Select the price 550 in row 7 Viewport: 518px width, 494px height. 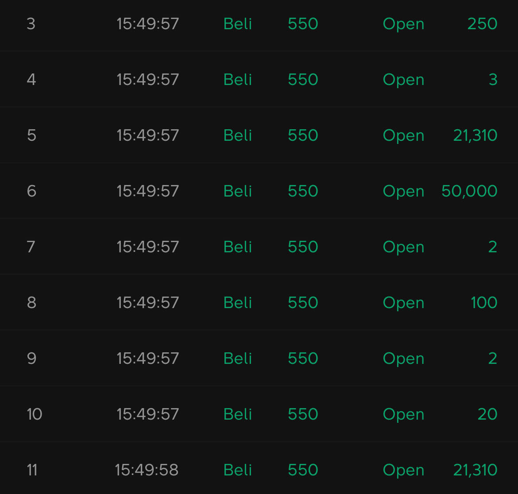click(303, 247)
